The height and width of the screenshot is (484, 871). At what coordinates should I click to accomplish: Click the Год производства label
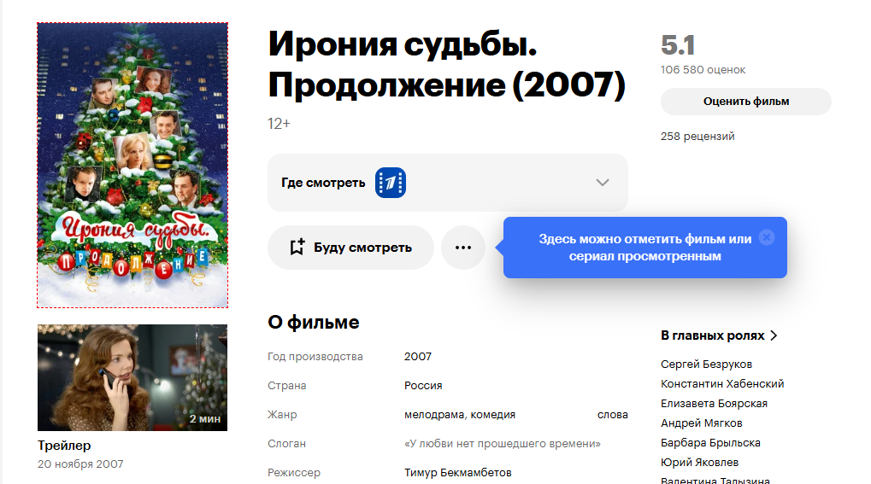tap(315, 356)
